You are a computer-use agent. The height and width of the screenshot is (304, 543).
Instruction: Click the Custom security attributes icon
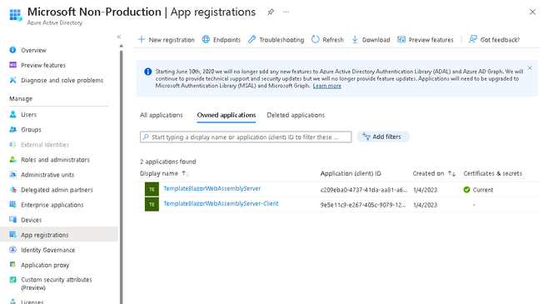click(x=12, y=279)
